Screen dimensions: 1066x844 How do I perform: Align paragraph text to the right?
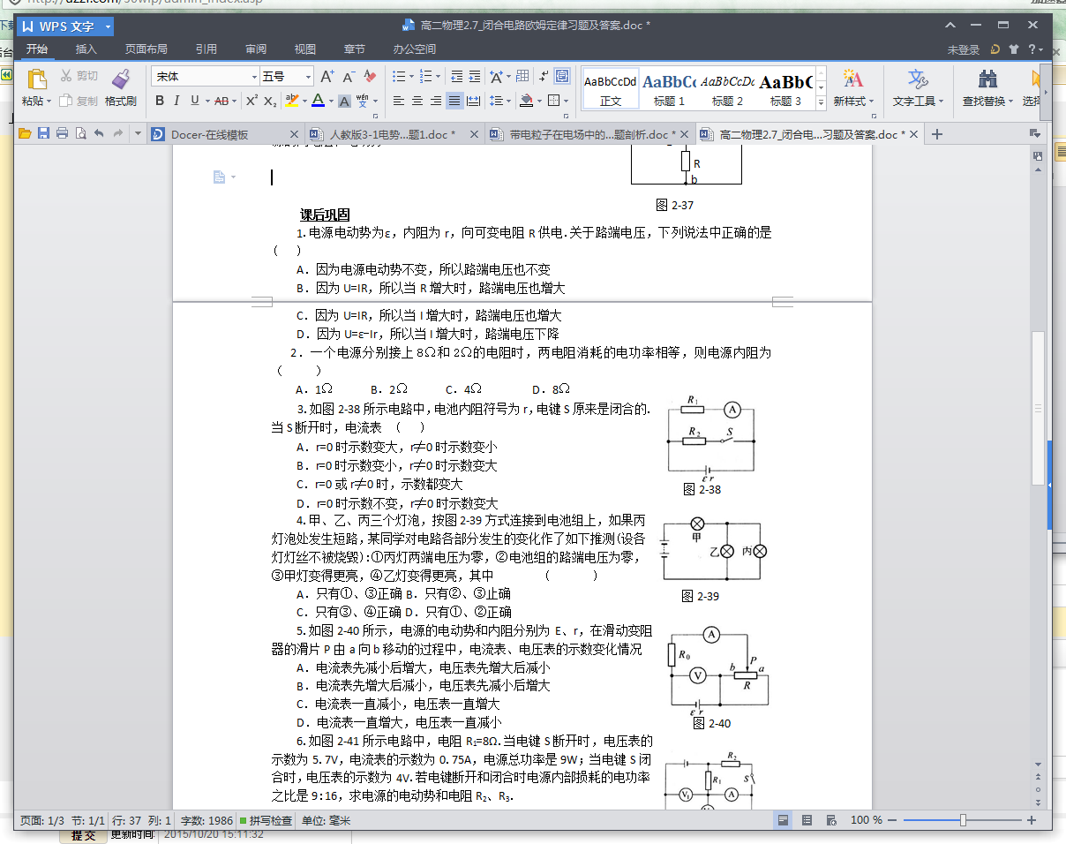coord(436,101)
